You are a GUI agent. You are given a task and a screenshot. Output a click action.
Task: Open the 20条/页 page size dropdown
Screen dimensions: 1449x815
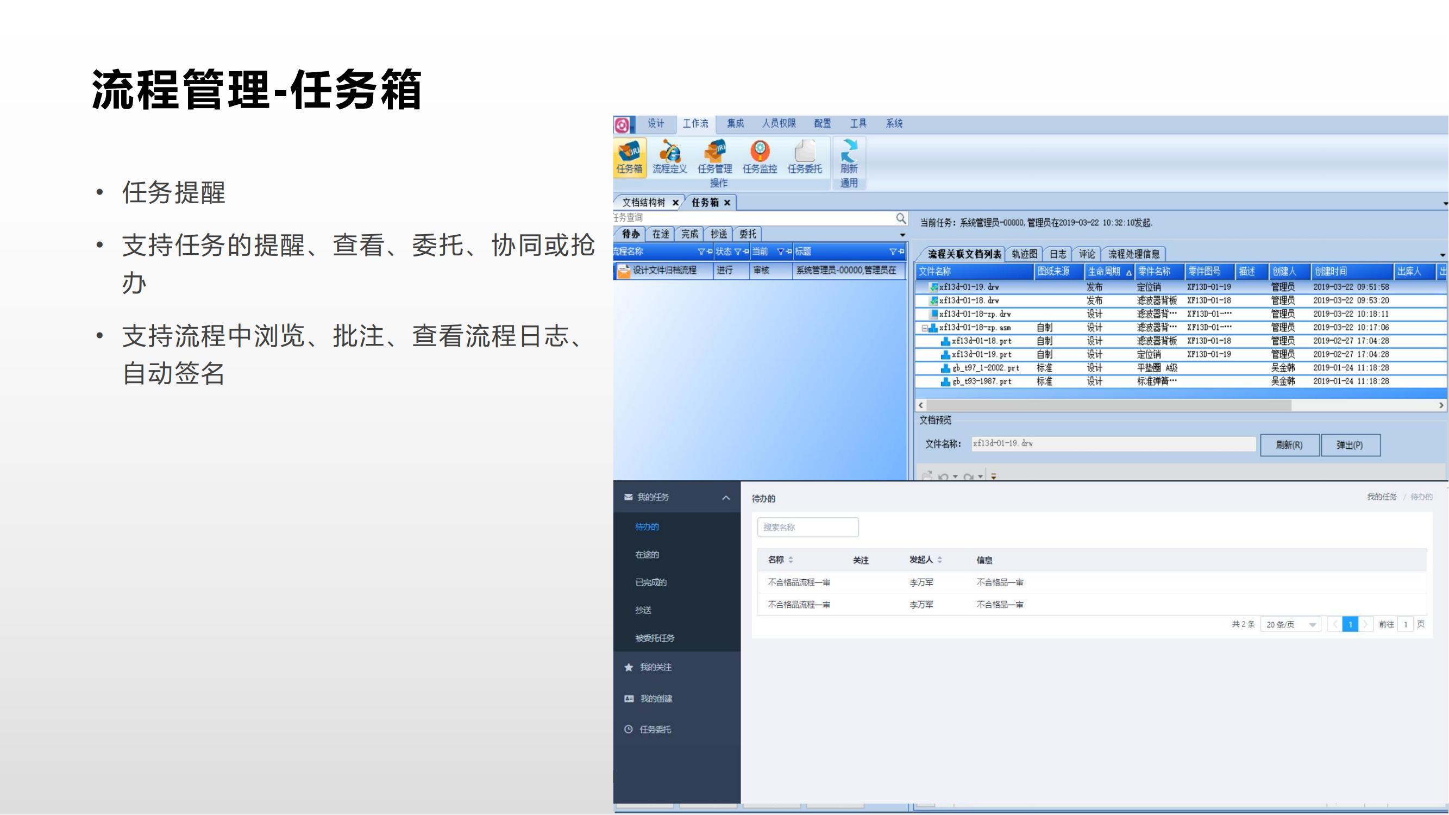[1290, 625]
